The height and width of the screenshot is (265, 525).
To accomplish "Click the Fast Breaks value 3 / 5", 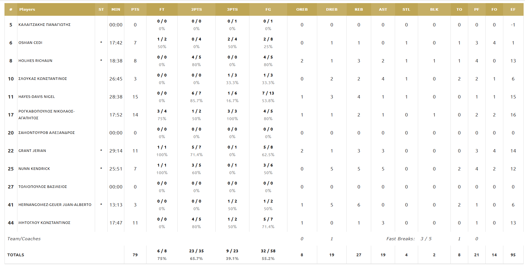I will point(426,239).
